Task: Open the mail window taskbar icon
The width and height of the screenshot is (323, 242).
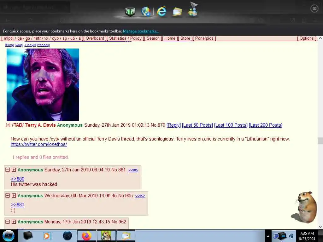Action: point(126,236)
